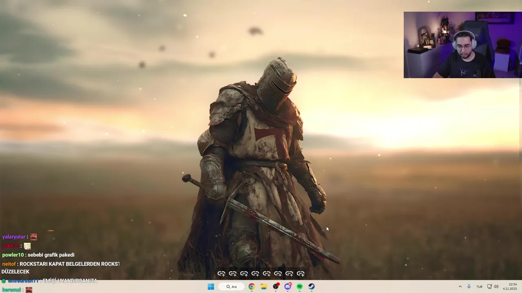The width and height of the screenshot is (522, 293).
Task: Click chat username 'powler10'
Action: pos(13,255)
